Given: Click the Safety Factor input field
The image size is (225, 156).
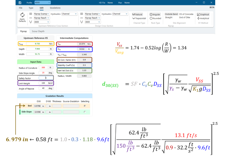Looking at the screenshot, I should [x=46, y=78].
